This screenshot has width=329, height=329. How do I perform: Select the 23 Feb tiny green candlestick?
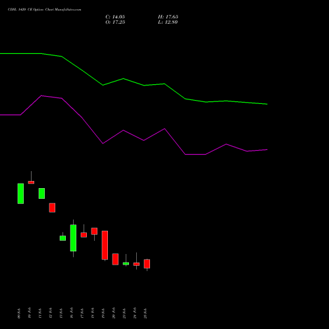click(x=126, y=264)
